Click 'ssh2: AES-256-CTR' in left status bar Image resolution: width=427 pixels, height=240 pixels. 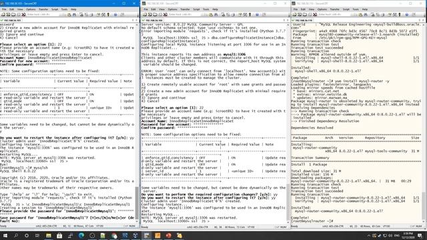click(x=46, y=226)
